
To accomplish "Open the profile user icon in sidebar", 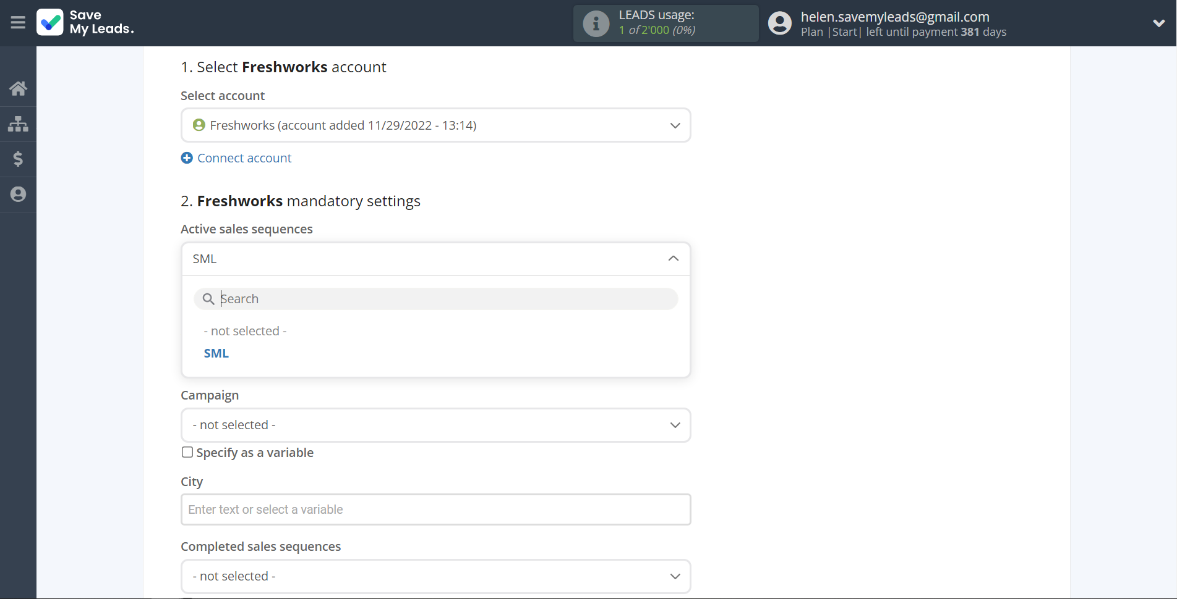I will (x=18, y=194).
